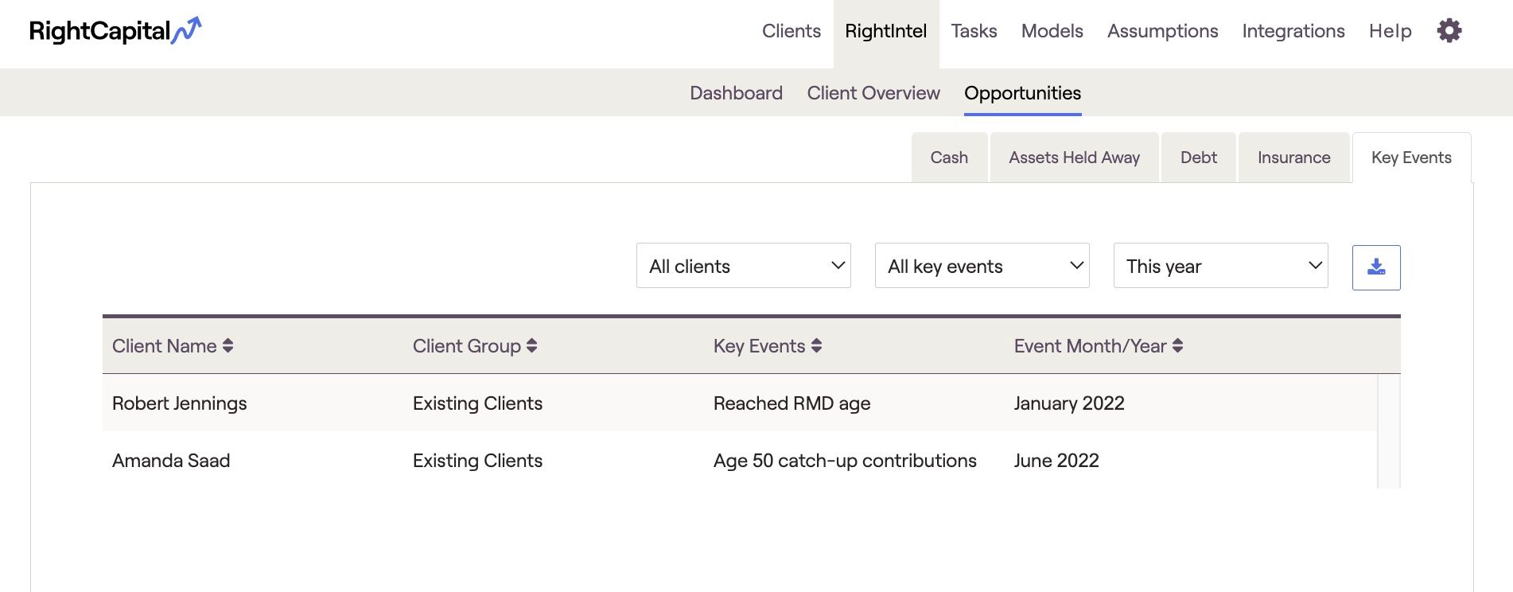
Task: Open Integrations in the top navigation
Action: coord(1293,31)
